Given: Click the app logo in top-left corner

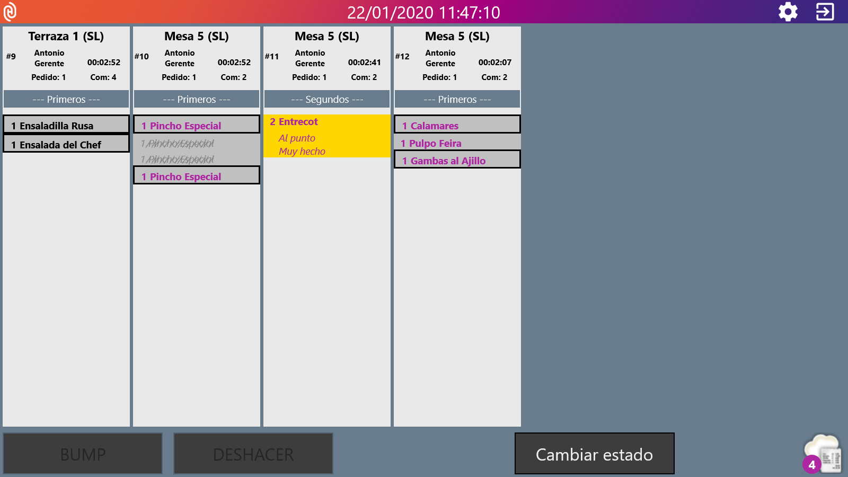Looking at the screenshot, I should pyautogui.click(x=10, y=12).
